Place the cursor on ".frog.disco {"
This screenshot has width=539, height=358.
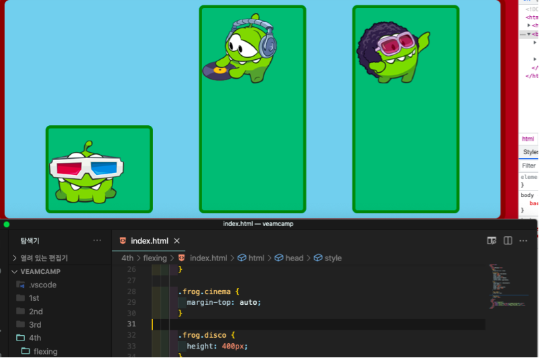(x=206, y=335)
